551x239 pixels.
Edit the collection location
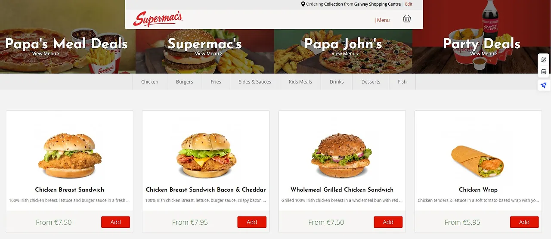coord(409,4)
